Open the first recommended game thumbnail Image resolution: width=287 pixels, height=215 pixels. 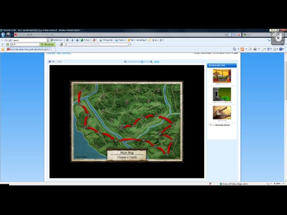pos(222,76)
